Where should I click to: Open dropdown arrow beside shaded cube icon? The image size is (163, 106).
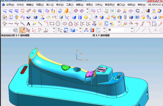pos(77,30)
